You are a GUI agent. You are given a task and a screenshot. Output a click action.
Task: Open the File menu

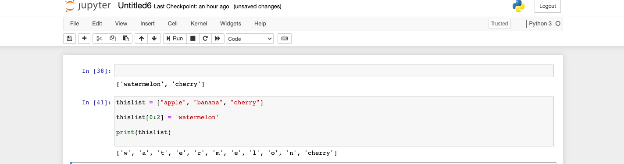[x=75, y=24]
